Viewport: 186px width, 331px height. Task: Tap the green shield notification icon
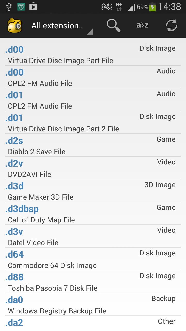[x=21, y=7]
